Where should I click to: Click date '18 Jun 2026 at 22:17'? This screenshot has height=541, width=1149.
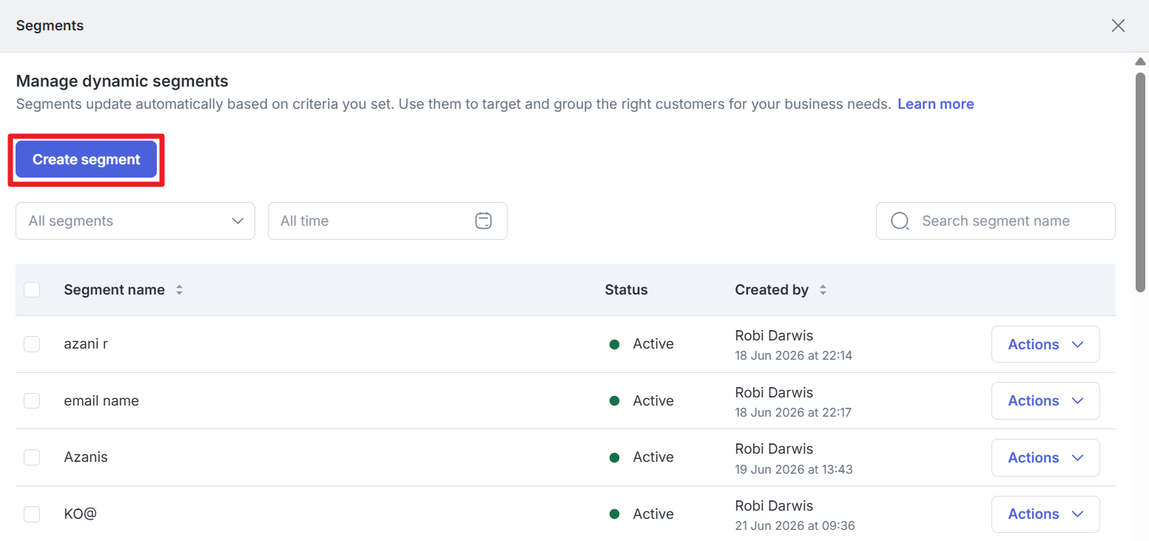click(793, 412)
